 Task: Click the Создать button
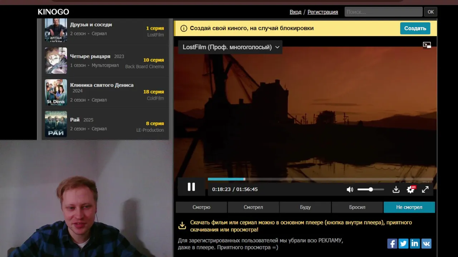point(415,28)
